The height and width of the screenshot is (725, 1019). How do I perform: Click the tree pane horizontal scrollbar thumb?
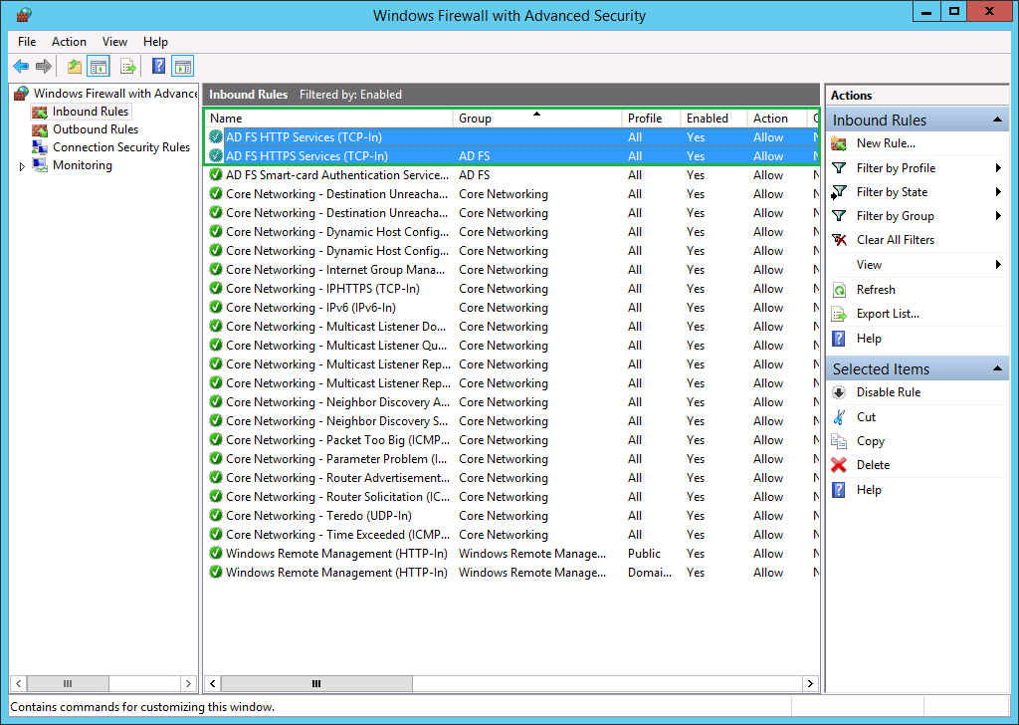click(x=68, y=683)
